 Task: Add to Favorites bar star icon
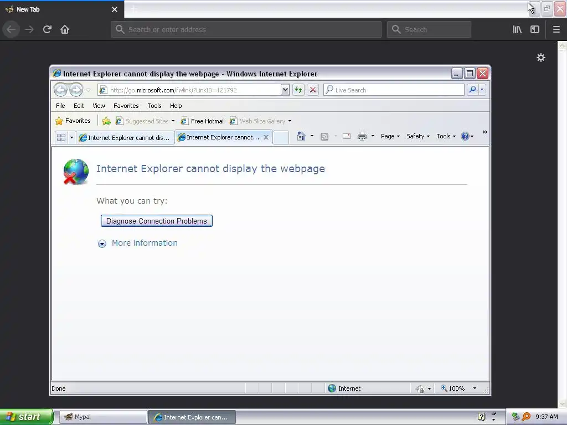[106, 121]
